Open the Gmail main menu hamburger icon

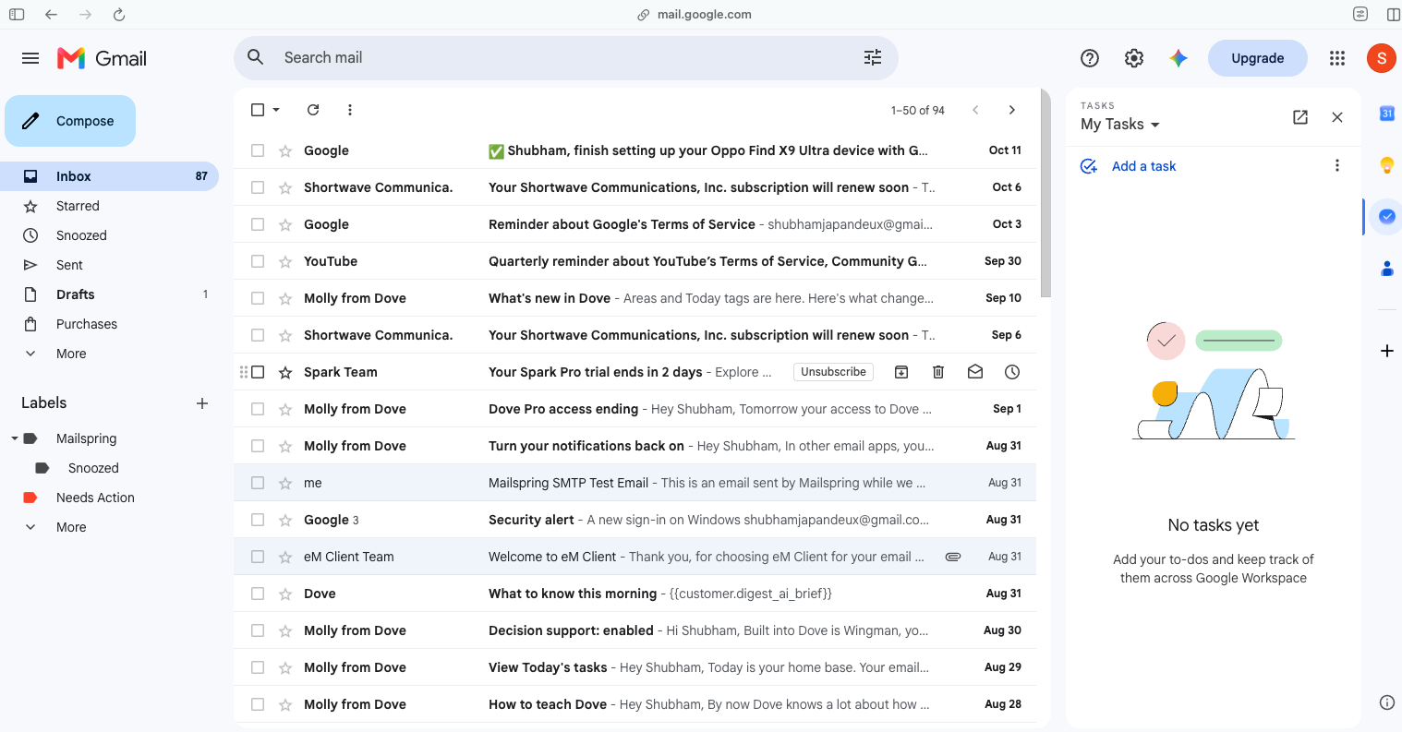[x=30, y=58]
